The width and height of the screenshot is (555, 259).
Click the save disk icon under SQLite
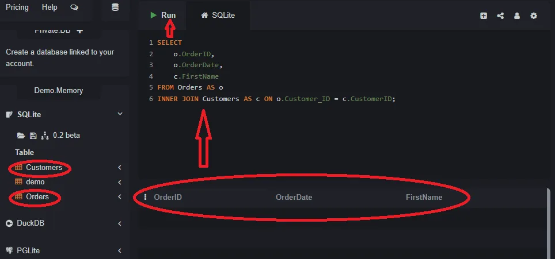coord(33,136)
